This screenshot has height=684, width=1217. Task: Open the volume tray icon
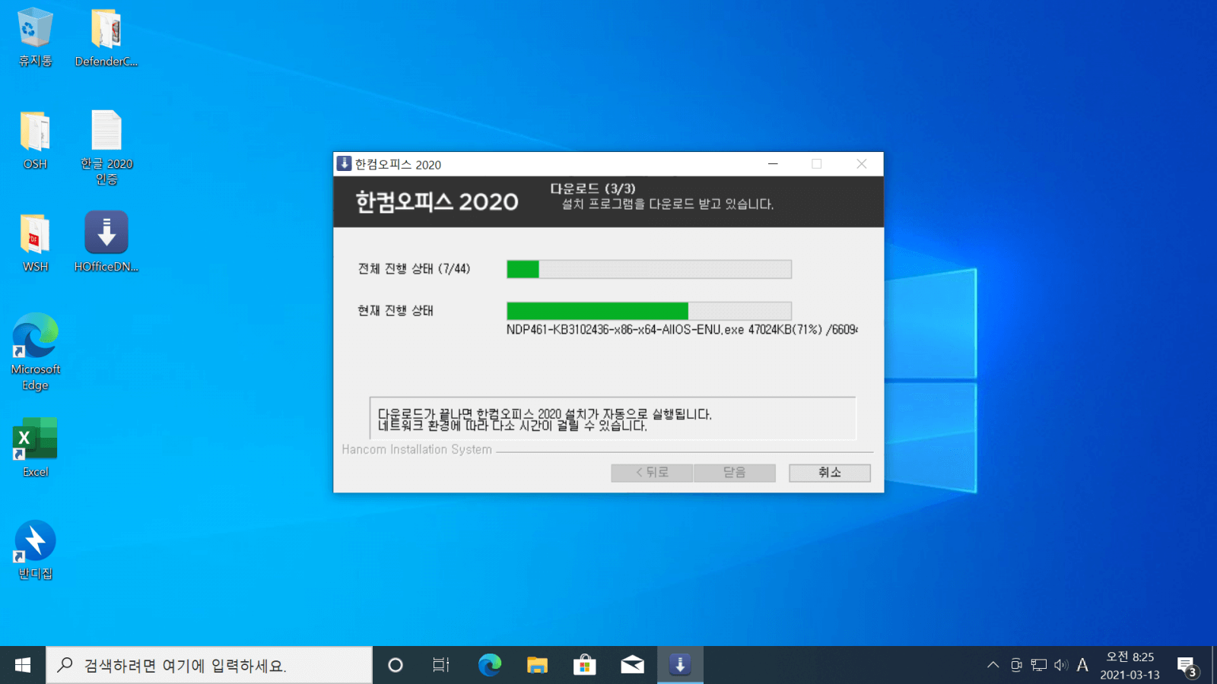click(1061, 665)
